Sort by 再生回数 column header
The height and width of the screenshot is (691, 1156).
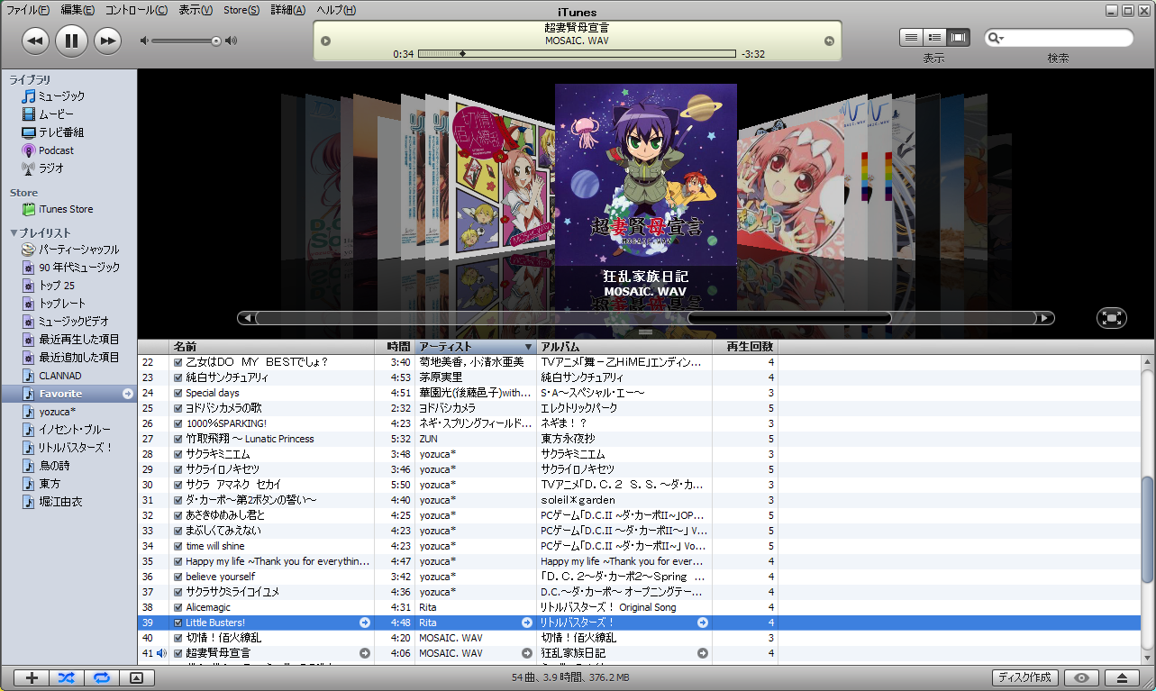click(x=745, y=347)
